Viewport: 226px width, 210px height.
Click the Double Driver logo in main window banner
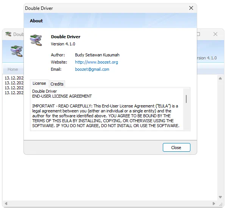16,51
